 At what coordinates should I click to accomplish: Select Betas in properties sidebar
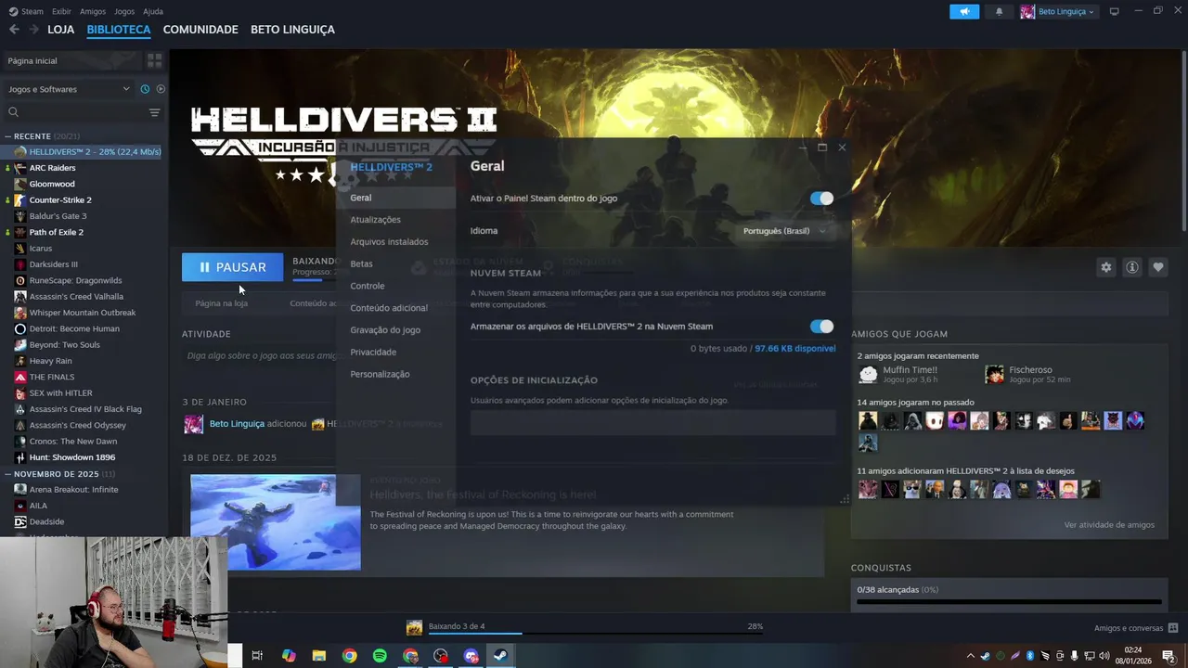pos(361,264)
